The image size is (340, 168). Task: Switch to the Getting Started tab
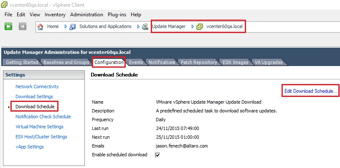coord(22,62)
